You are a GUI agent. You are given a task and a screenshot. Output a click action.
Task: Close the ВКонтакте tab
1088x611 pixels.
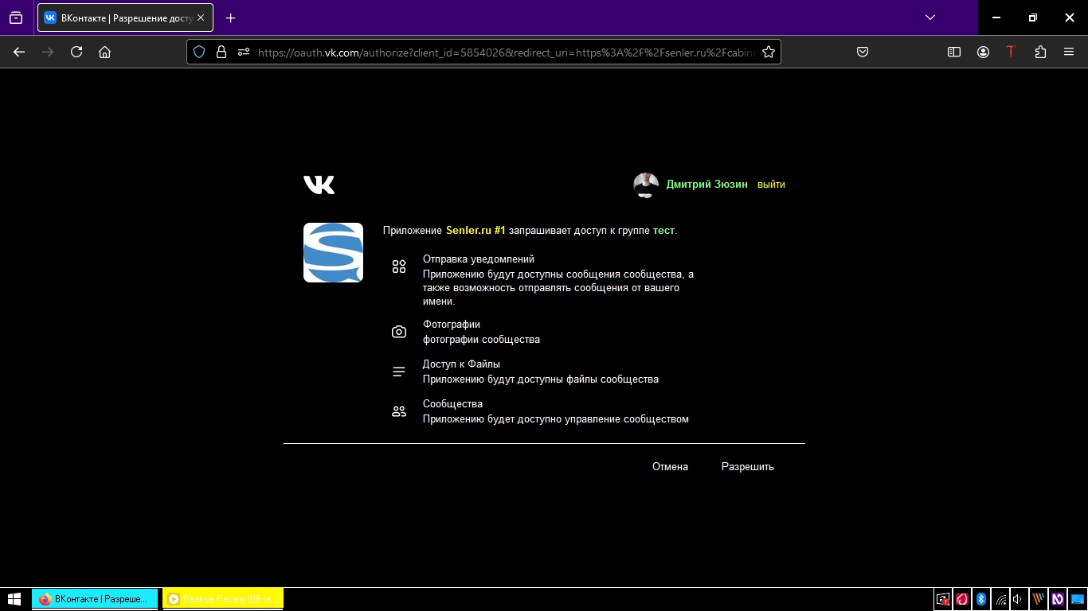click(x=201, y=18)
